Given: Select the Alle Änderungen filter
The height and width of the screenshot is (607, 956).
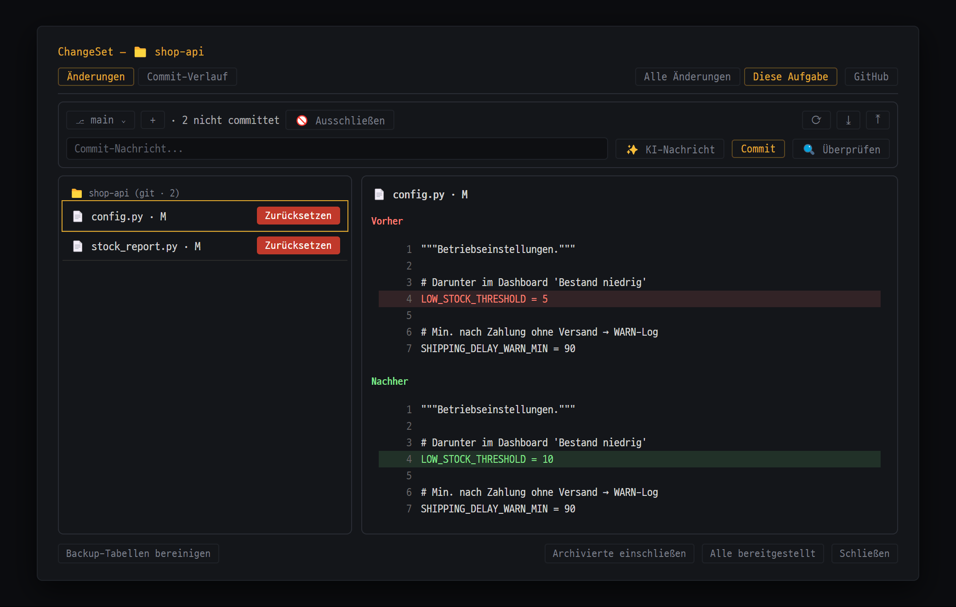Looking at the screenshot, I should [x=687, y=77].
